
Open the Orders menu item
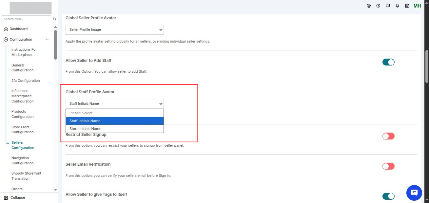[x=17, y=189]
